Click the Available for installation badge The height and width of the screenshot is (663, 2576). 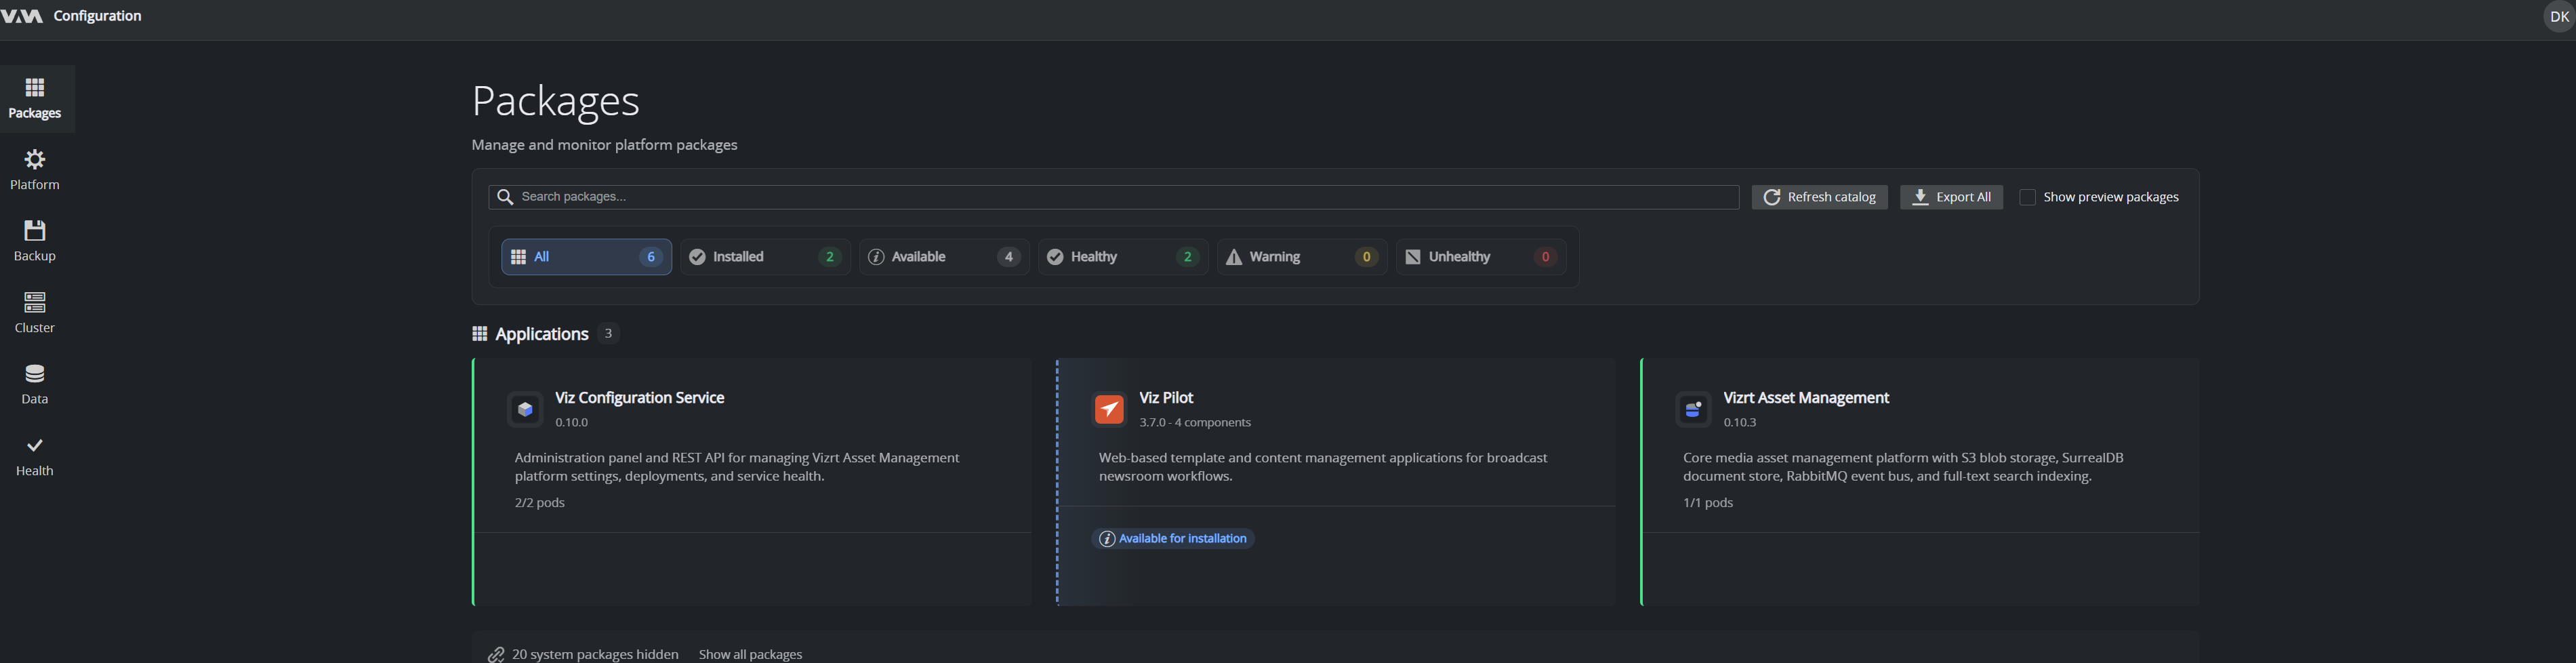(1173, 539)
